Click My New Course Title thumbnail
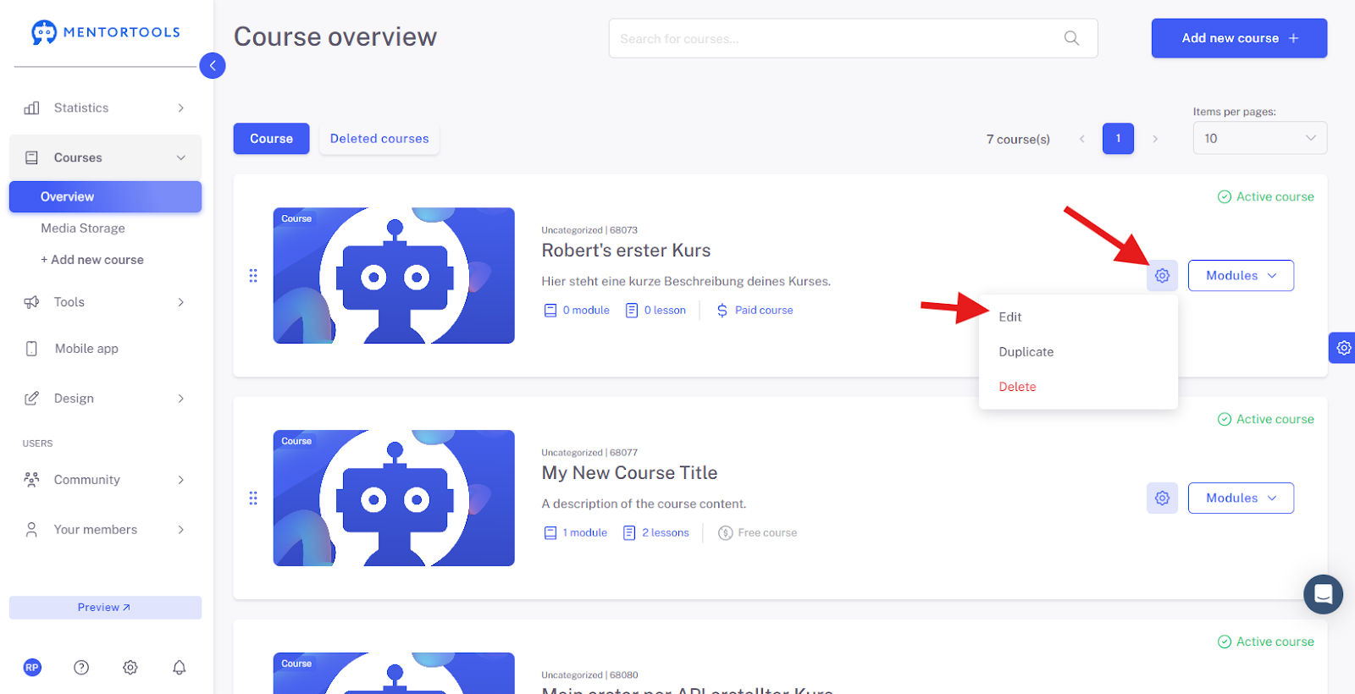1355x694 pixels. [394, 498]
